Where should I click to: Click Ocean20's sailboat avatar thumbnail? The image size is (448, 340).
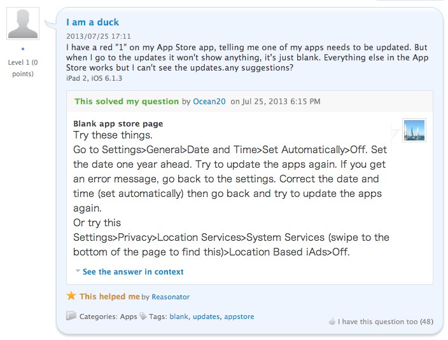click(414, 130)
